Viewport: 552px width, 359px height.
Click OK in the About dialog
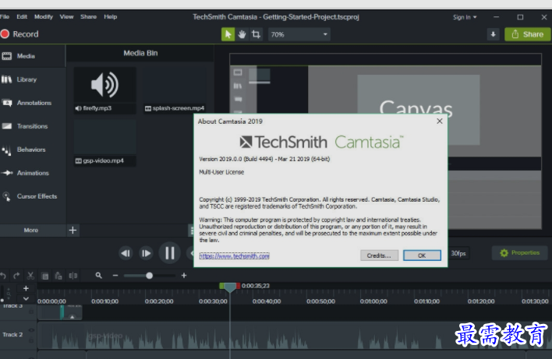pos(422,255)
